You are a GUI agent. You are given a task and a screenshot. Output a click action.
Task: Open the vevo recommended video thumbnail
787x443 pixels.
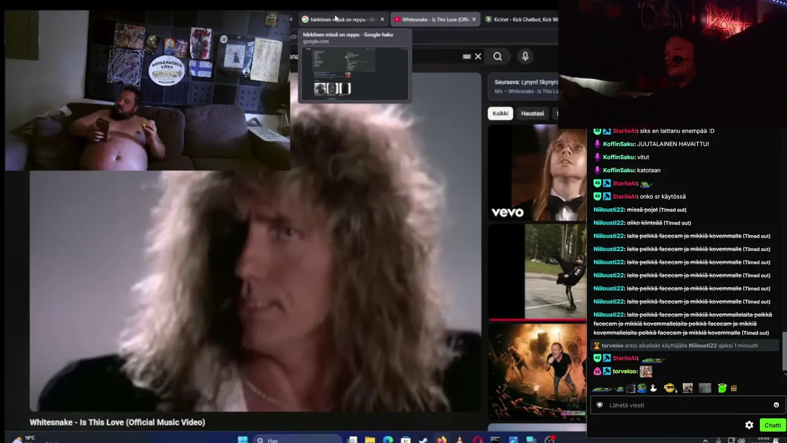pos(537,173)
